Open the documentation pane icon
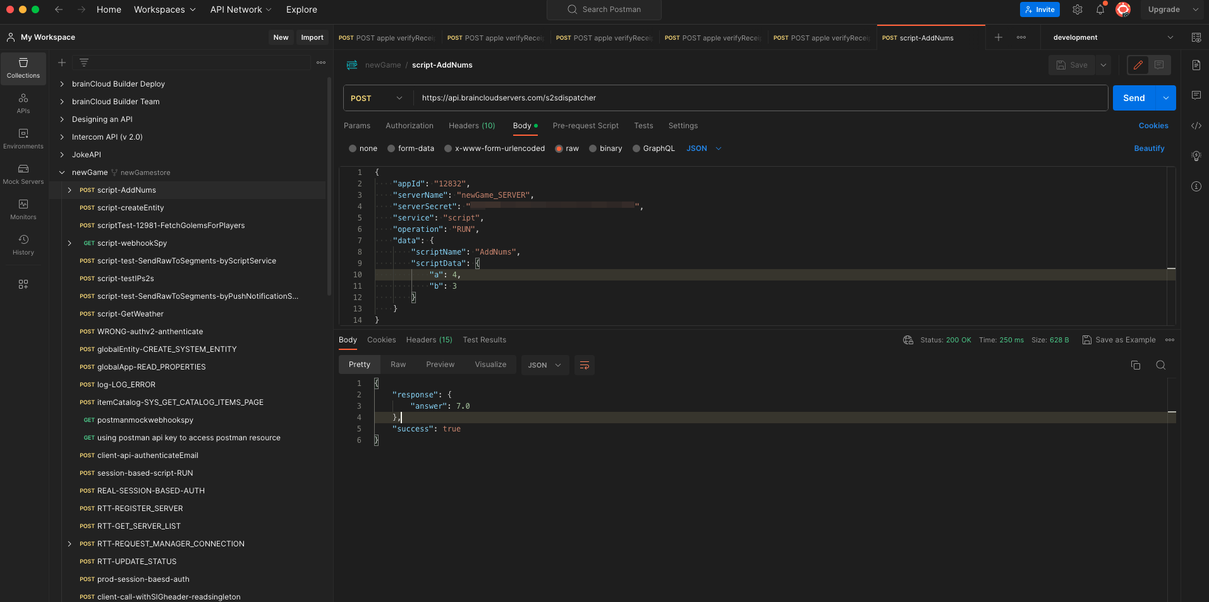Screen dimensions: 1209x602 (1196, 65)
